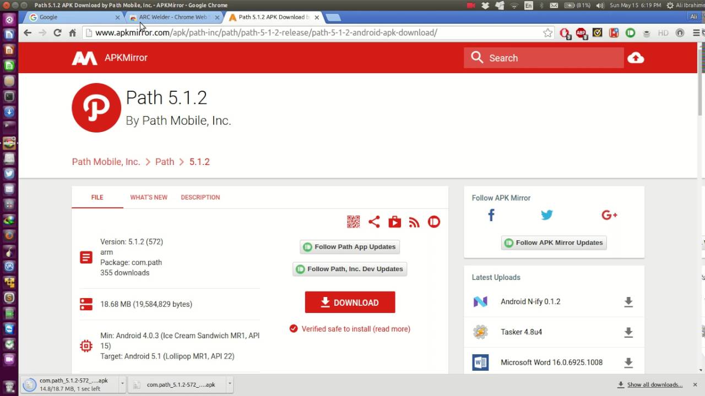
Task: Switch to the Google browser tab
Action: (x=74, y=17)
